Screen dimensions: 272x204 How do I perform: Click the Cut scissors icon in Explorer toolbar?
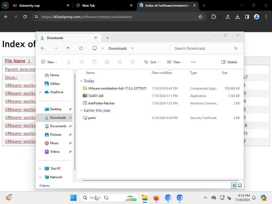click(x=69, y=62)
